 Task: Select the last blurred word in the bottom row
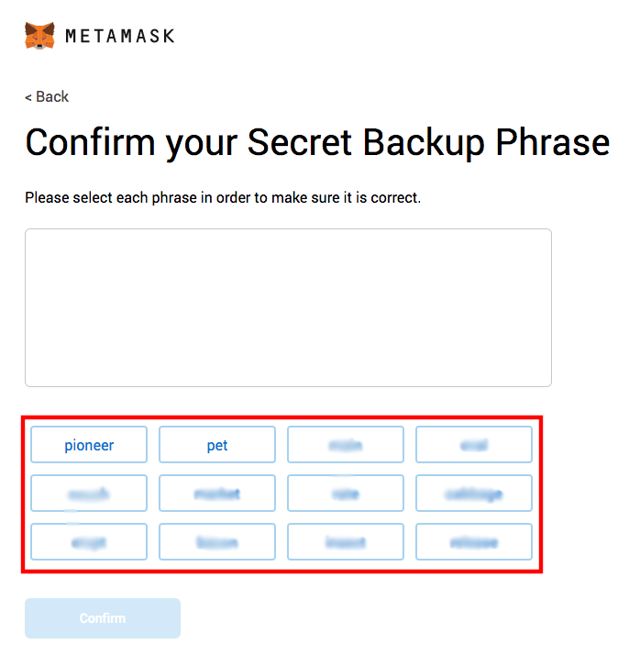click(474, 542)
